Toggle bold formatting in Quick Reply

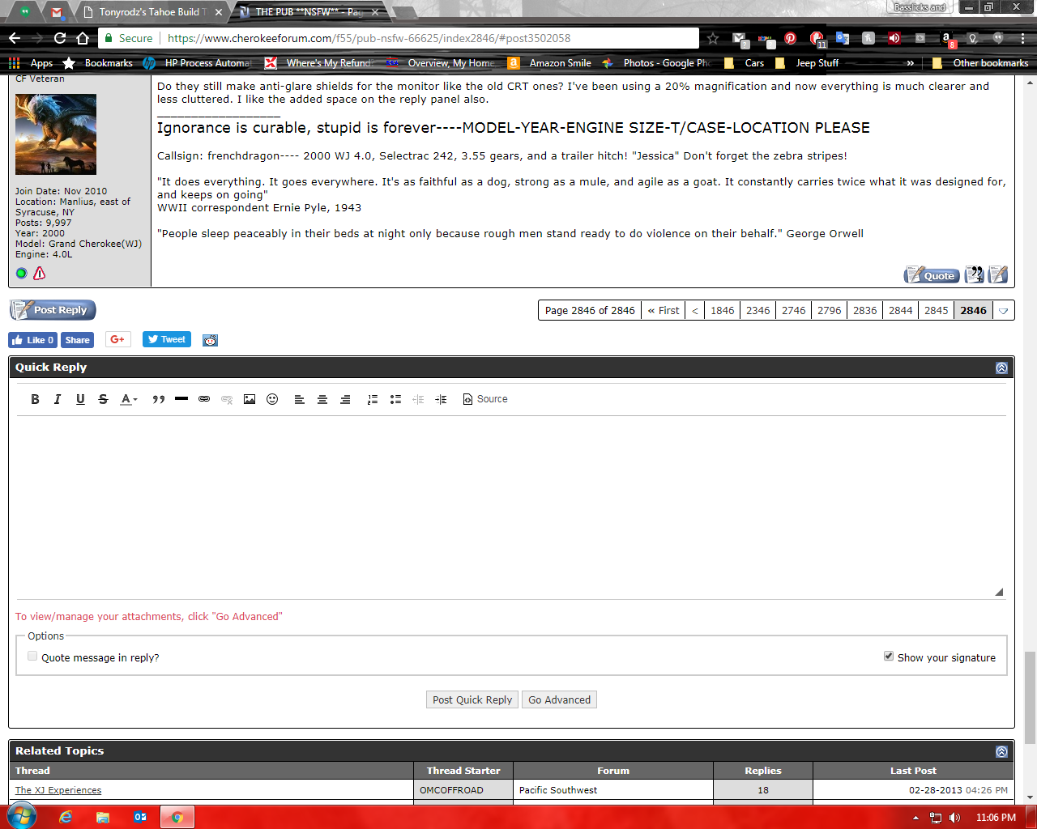tap(35, 399)
